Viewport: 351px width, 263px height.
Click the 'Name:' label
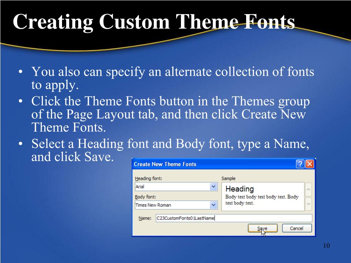coord(145,218)
